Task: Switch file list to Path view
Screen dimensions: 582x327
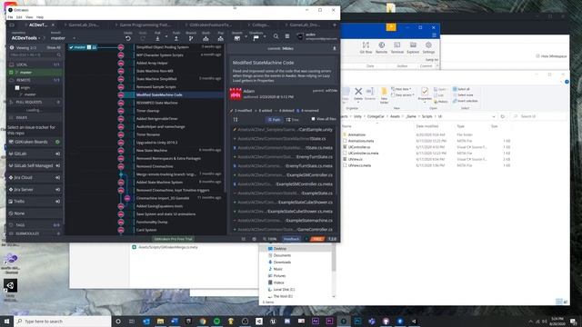Action: click(x=274, y=119)
